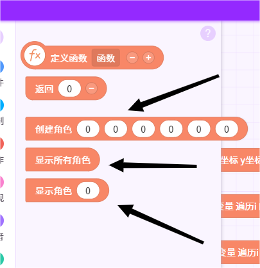
Task: Select the cyan category circle in sidebar
Action: [1, 105]
